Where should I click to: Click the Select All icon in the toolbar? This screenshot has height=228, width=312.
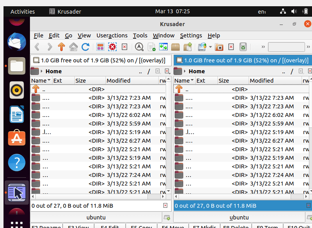[x=100, y=47]
